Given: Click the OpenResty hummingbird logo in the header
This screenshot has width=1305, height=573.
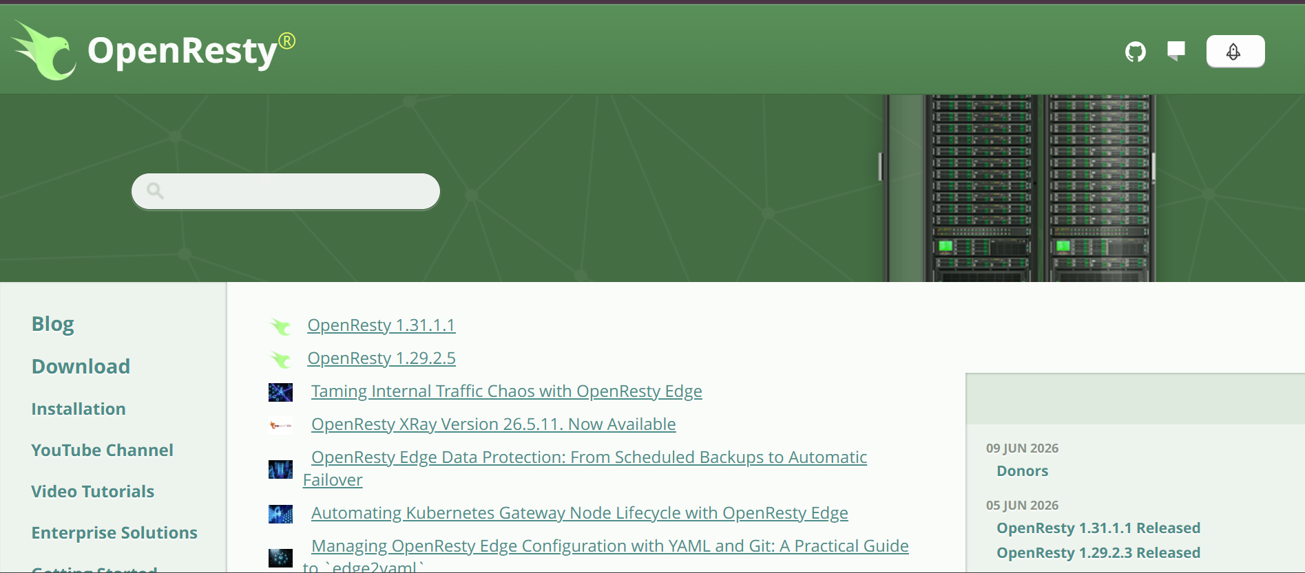Looking at the screenshot, I should (x=44, y=50).
